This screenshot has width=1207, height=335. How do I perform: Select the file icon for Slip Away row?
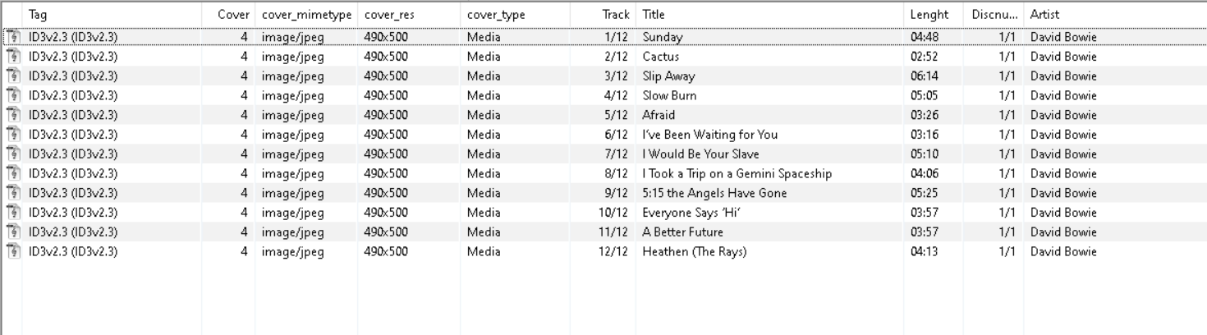(x=12, y=76)
